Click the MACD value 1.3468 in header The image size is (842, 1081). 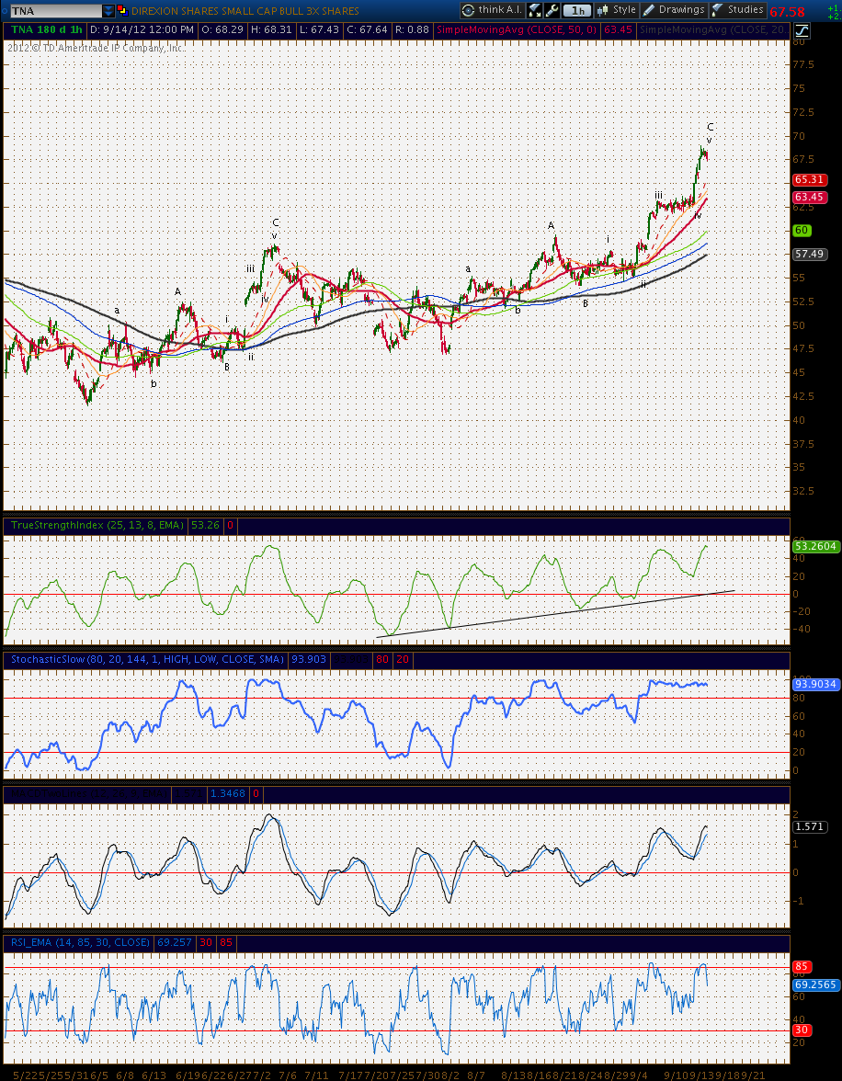coord(228,794)
